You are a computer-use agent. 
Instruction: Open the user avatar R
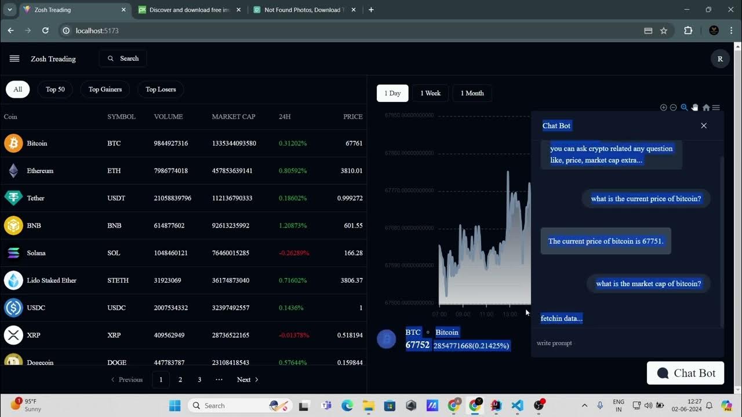coord(720,58)
